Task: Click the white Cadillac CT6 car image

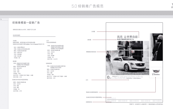Action: coord(129,64)
